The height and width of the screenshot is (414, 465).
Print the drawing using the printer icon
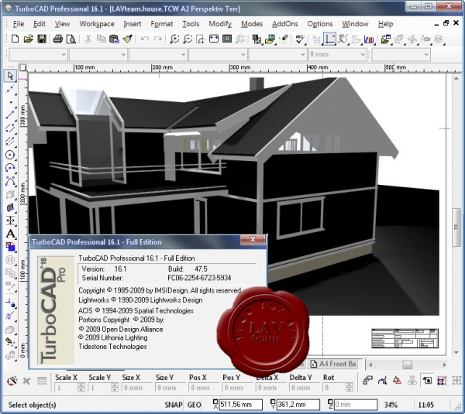coord(58,39)
